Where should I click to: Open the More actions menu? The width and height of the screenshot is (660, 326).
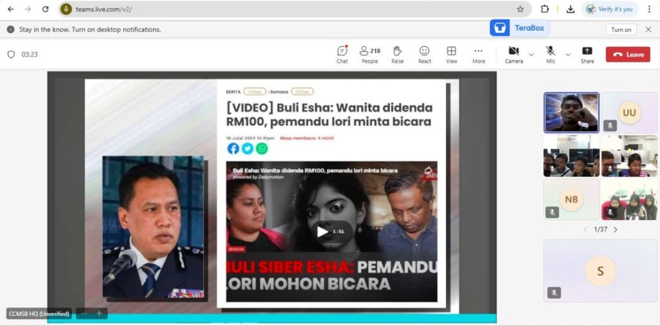478,54
